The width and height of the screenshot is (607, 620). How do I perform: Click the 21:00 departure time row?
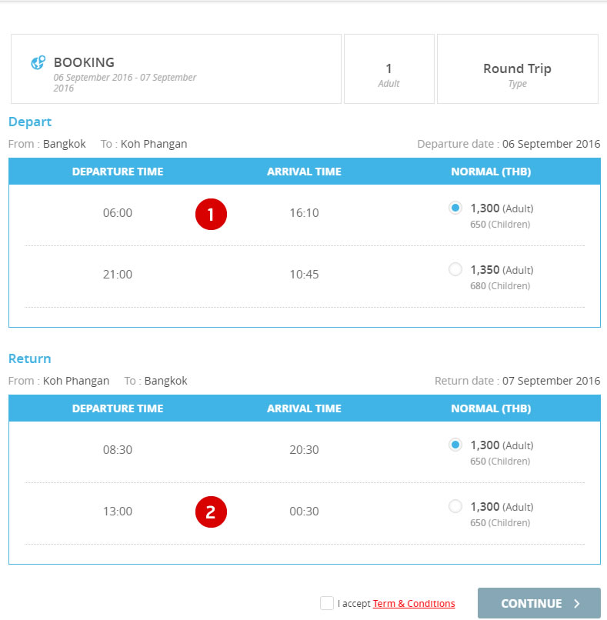[x=118, y=275]
